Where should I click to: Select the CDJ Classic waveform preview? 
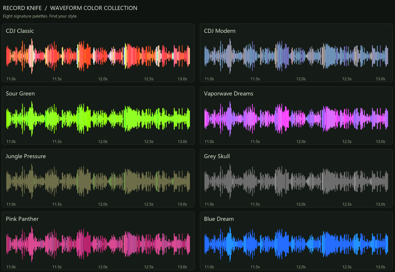point(98,56)
